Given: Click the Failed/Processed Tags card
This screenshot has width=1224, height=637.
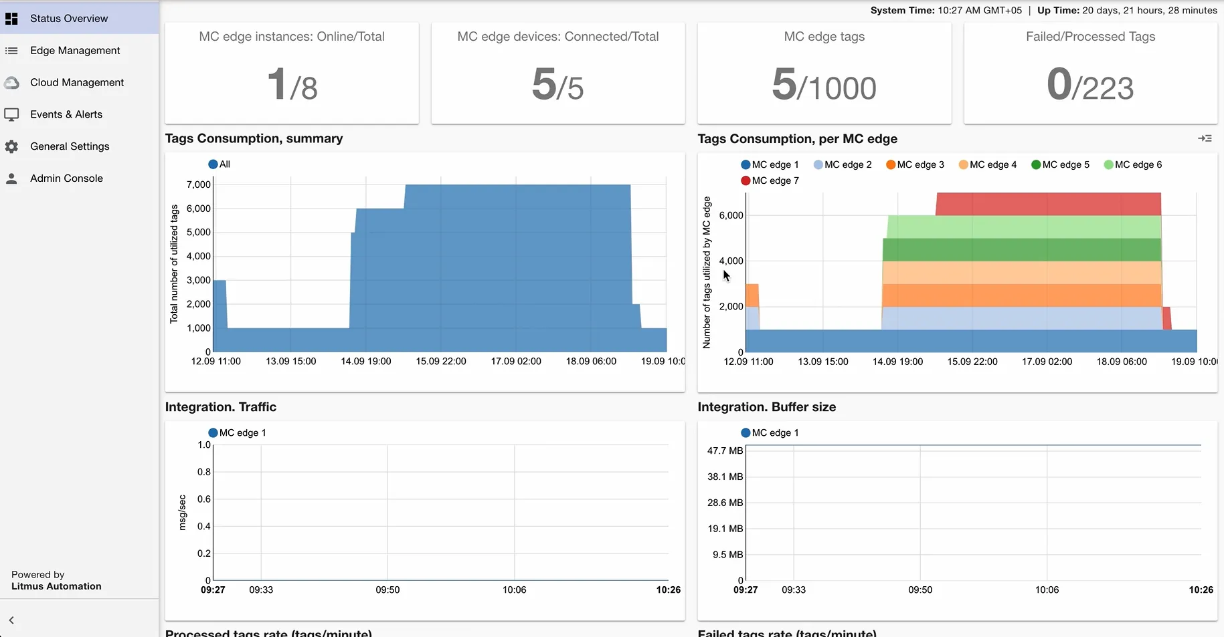Looking at the screenshot, I should [x=1091, y=73].
